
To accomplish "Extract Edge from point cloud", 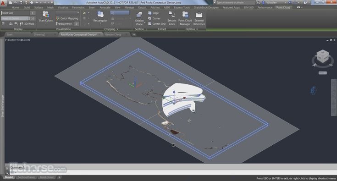I will click(154, 13).
